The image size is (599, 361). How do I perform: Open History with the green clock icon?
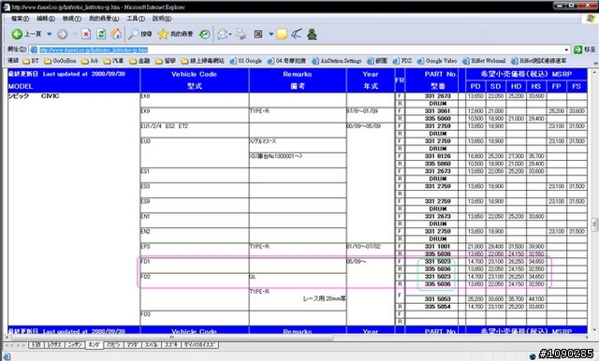205,34
